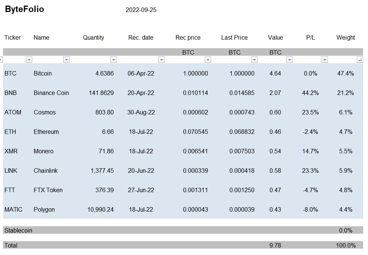This screenshot has width=368, height=255.
Task: Click the Ticker column header
Action: [x=12, y=37]
